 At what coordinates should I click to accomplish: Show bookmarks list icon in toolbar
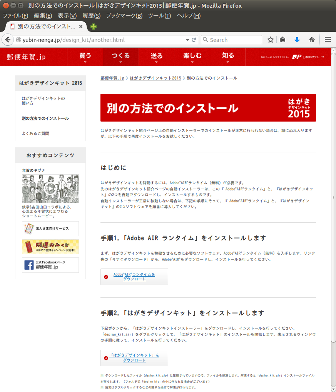coord(283,40)
